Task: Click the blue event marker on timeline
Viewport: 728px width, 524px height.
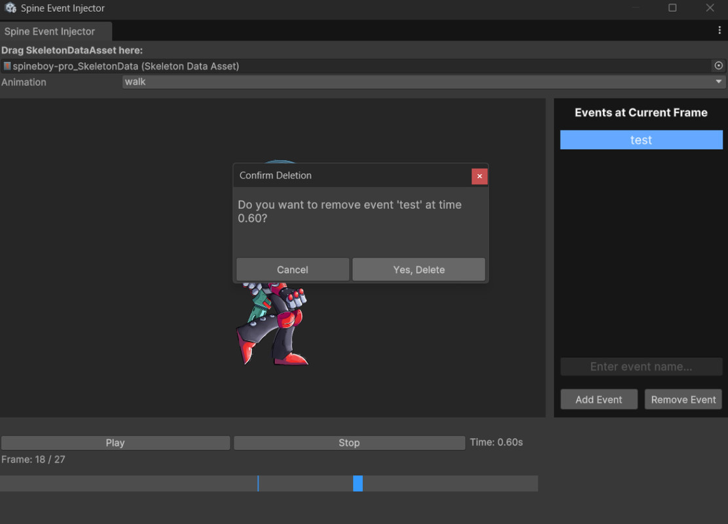Action: click(x=357, y=483)
